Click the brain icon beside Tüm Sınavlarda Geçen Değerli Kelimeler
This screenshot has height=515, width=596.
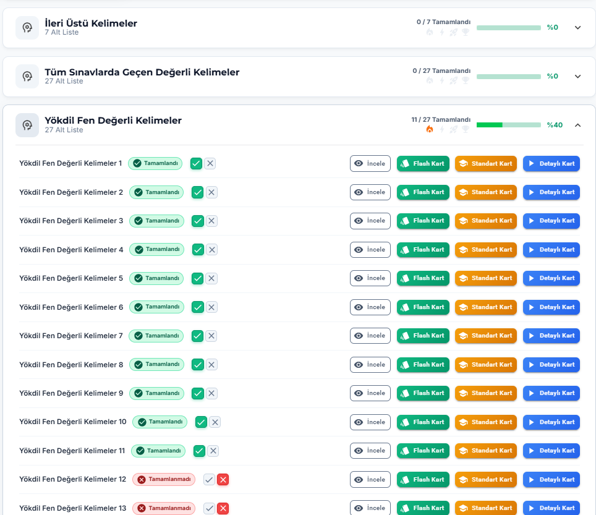[x=27, y=77]
